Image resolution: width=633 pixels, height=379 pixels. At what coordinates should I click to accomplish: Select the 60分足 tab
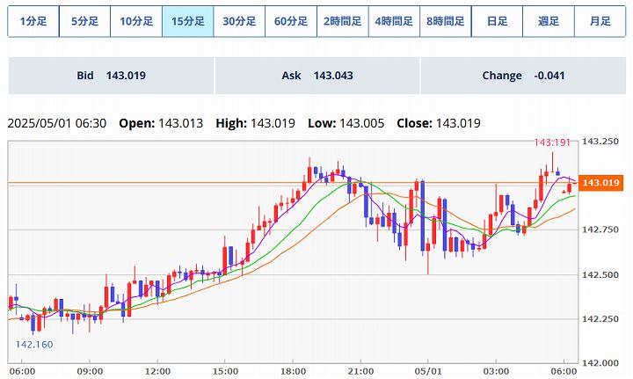click(x=291, y=21)
